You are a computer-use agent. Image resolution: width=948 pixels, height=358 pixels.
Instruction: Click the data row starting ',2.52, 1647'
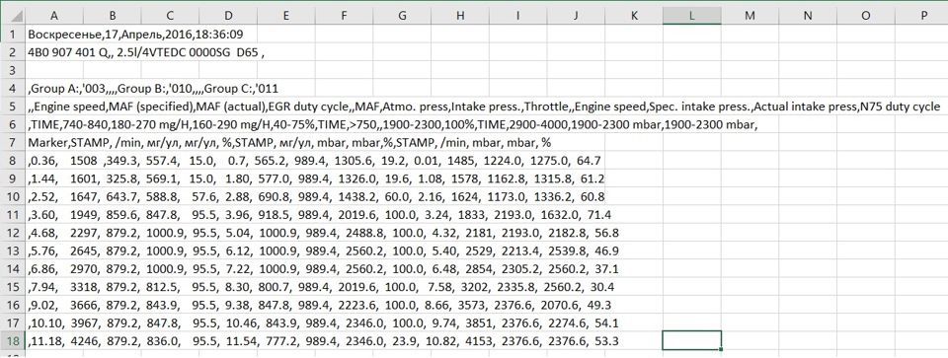[x=316, y=197]
